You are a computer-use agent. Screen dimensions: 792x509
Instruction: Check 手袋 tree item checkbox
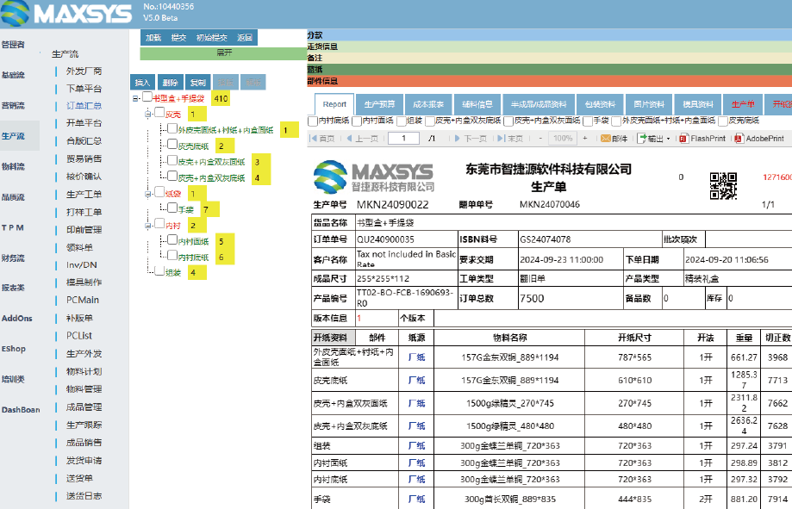(172, 208)
